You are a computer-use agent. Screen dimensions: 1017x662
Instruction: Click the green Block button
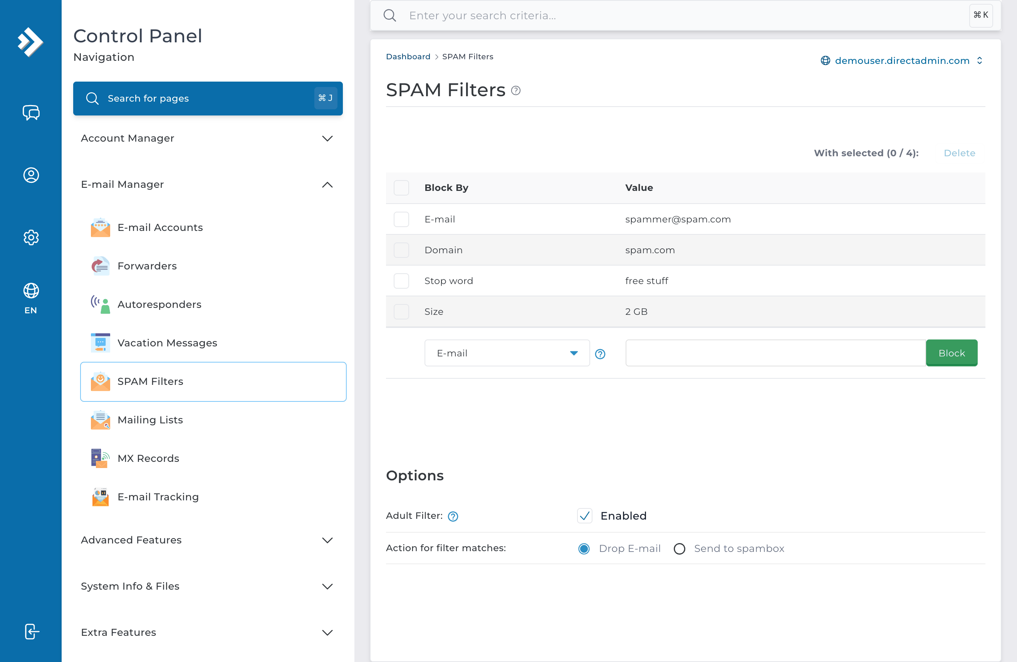click(952, 353)
